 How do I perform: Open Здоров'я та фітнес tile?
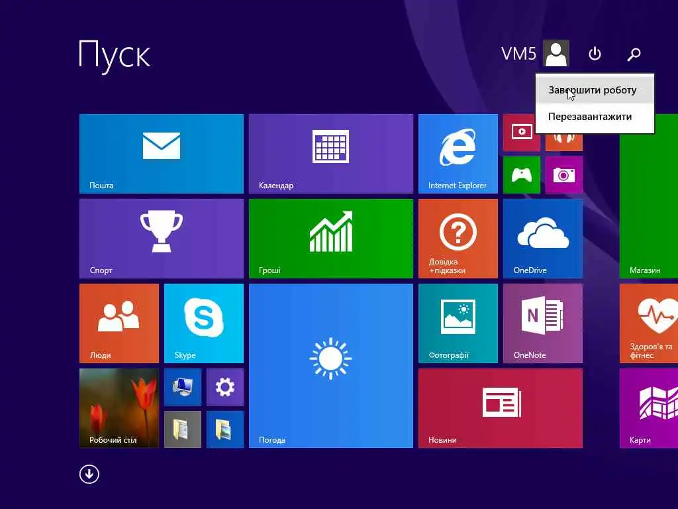649,323
